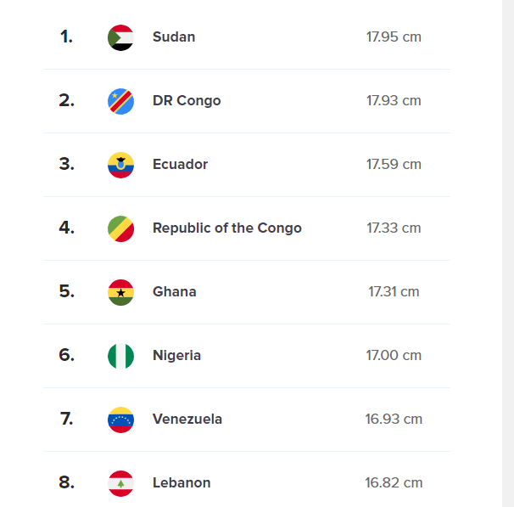Click rank number 7 in the list
The width and height of the screenshot is (514, 507).
[x=66, y=419]
